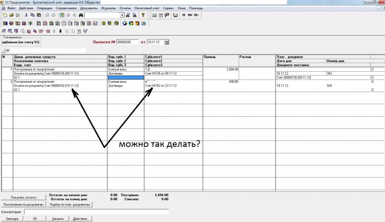This screenshot has width=385, height=222.
Task: Click the black Move row down arrow
Action: tap(61, 31)
